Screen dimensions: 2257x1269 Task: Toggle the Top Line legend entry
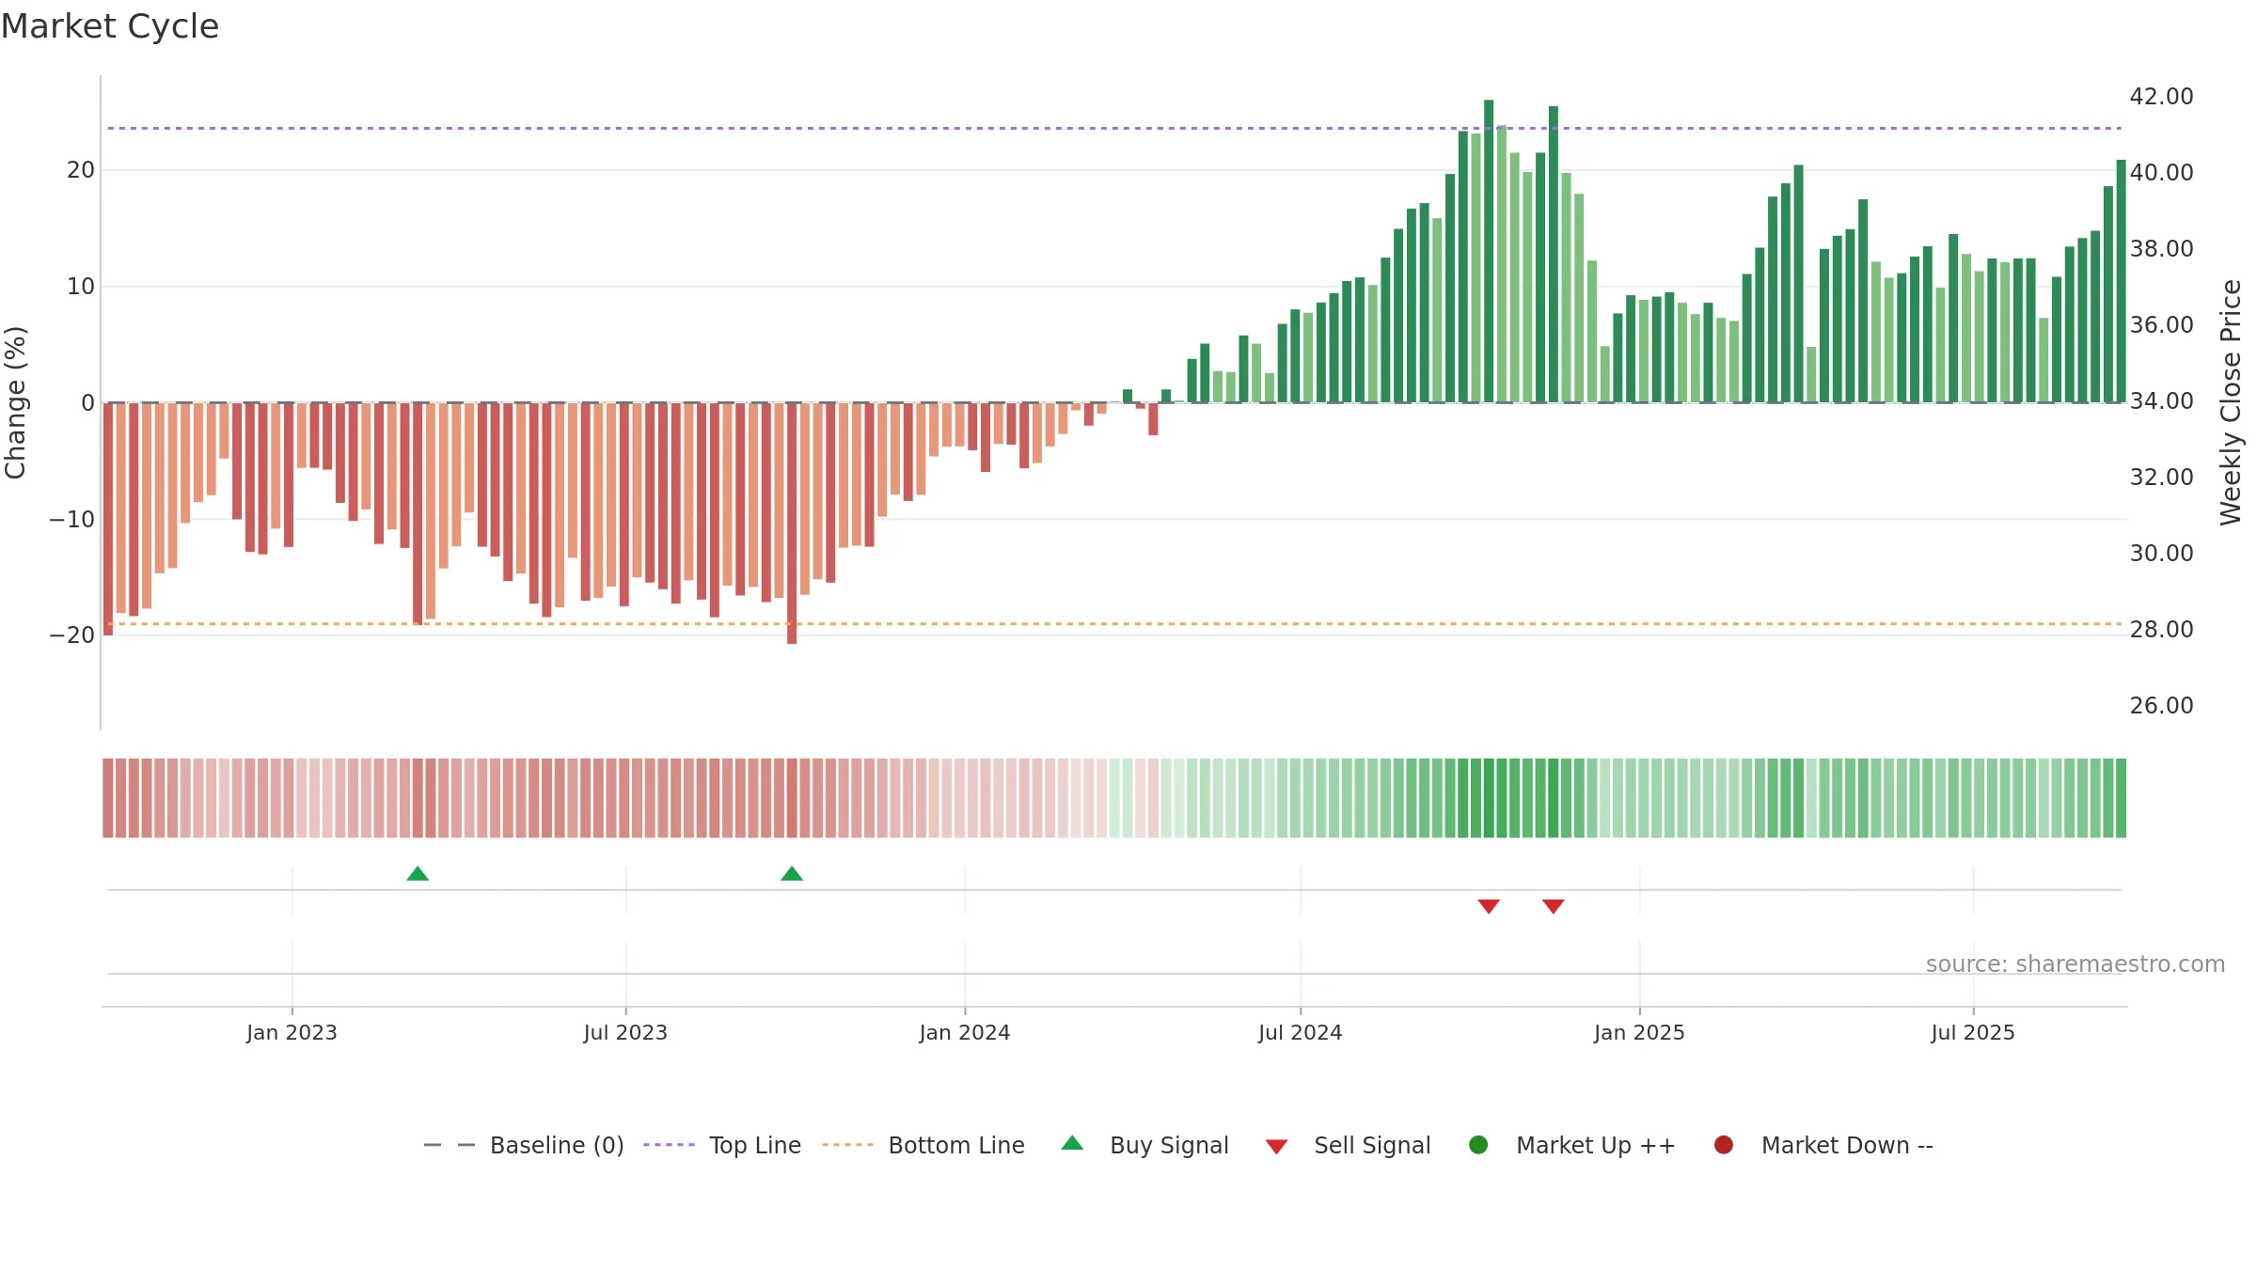[722, 1145]
